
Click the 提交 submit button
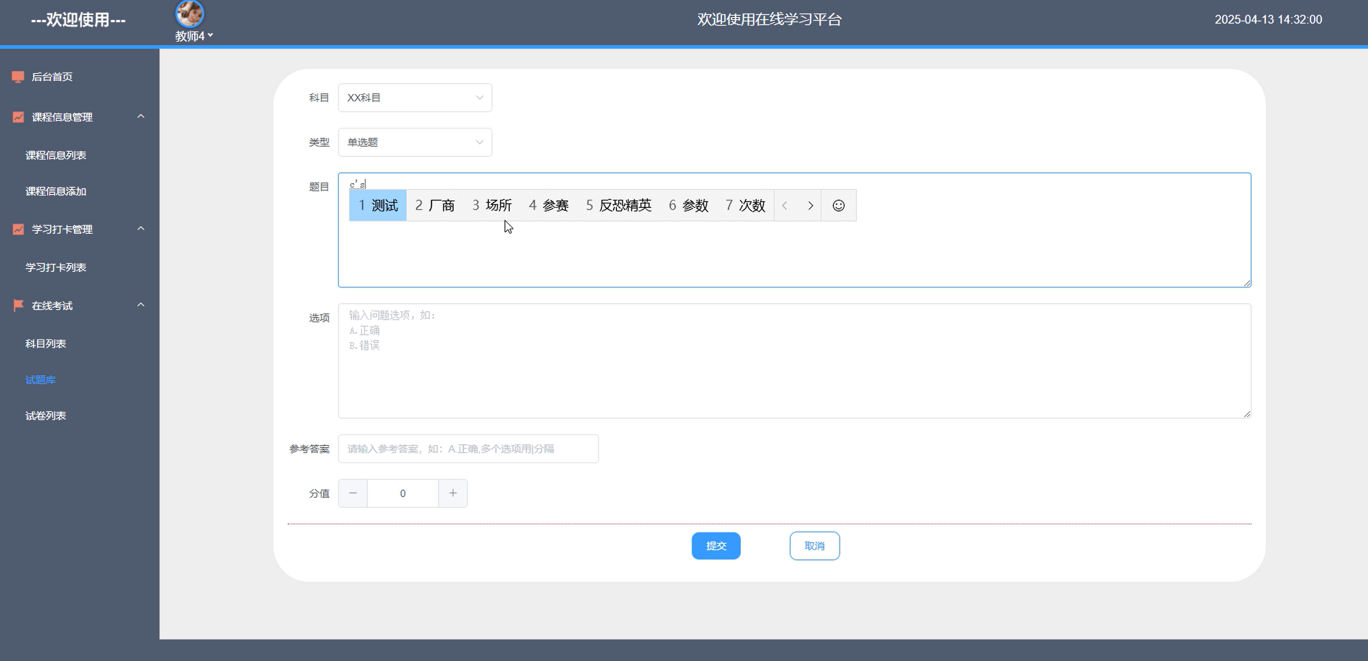click(x=715, y=546)
